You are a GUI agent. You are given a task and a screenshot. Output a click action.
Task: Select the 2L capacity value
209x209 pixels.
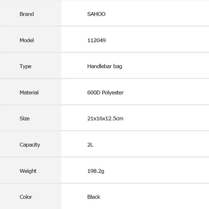click(x=90, y=145)
